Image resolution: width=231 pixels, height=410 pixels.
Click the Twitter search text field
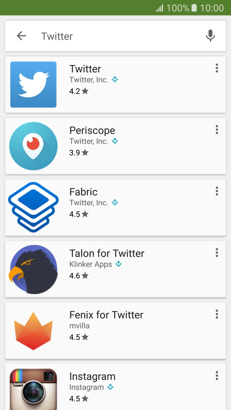tap(119, 36)
